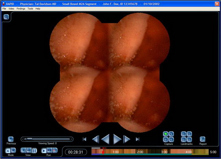221x159 pixels.
Task: Click the timeline color bar at 4:00
Action: coord(189,152)
